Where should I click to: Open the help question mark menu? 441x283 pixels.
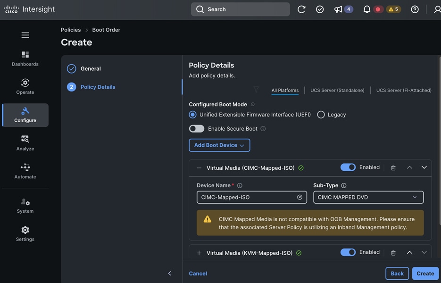pos(415,9)
